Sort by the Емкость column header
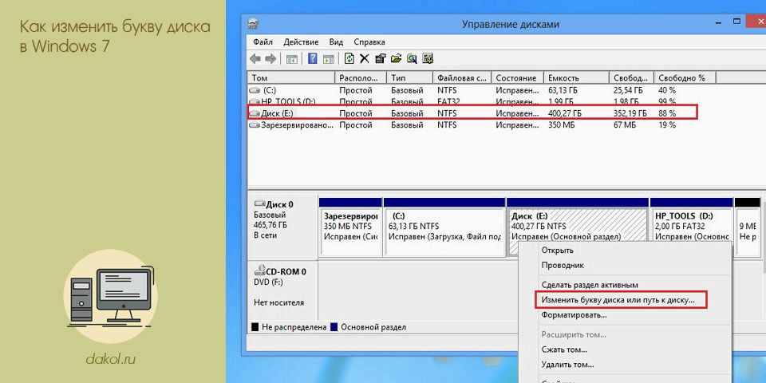Viewport: 766px width, 383px height. 578,78
